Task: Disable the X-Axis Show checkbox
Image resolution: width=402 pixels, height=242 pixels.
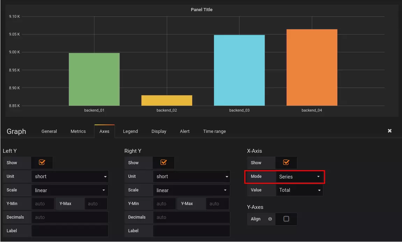Action: point(286,162)
